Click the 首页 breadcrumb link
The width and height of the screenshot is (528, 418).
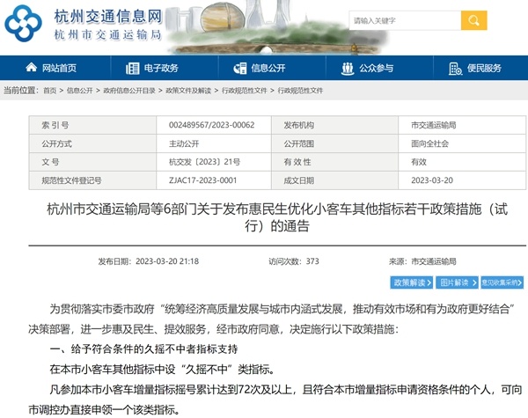coord(49,90)
